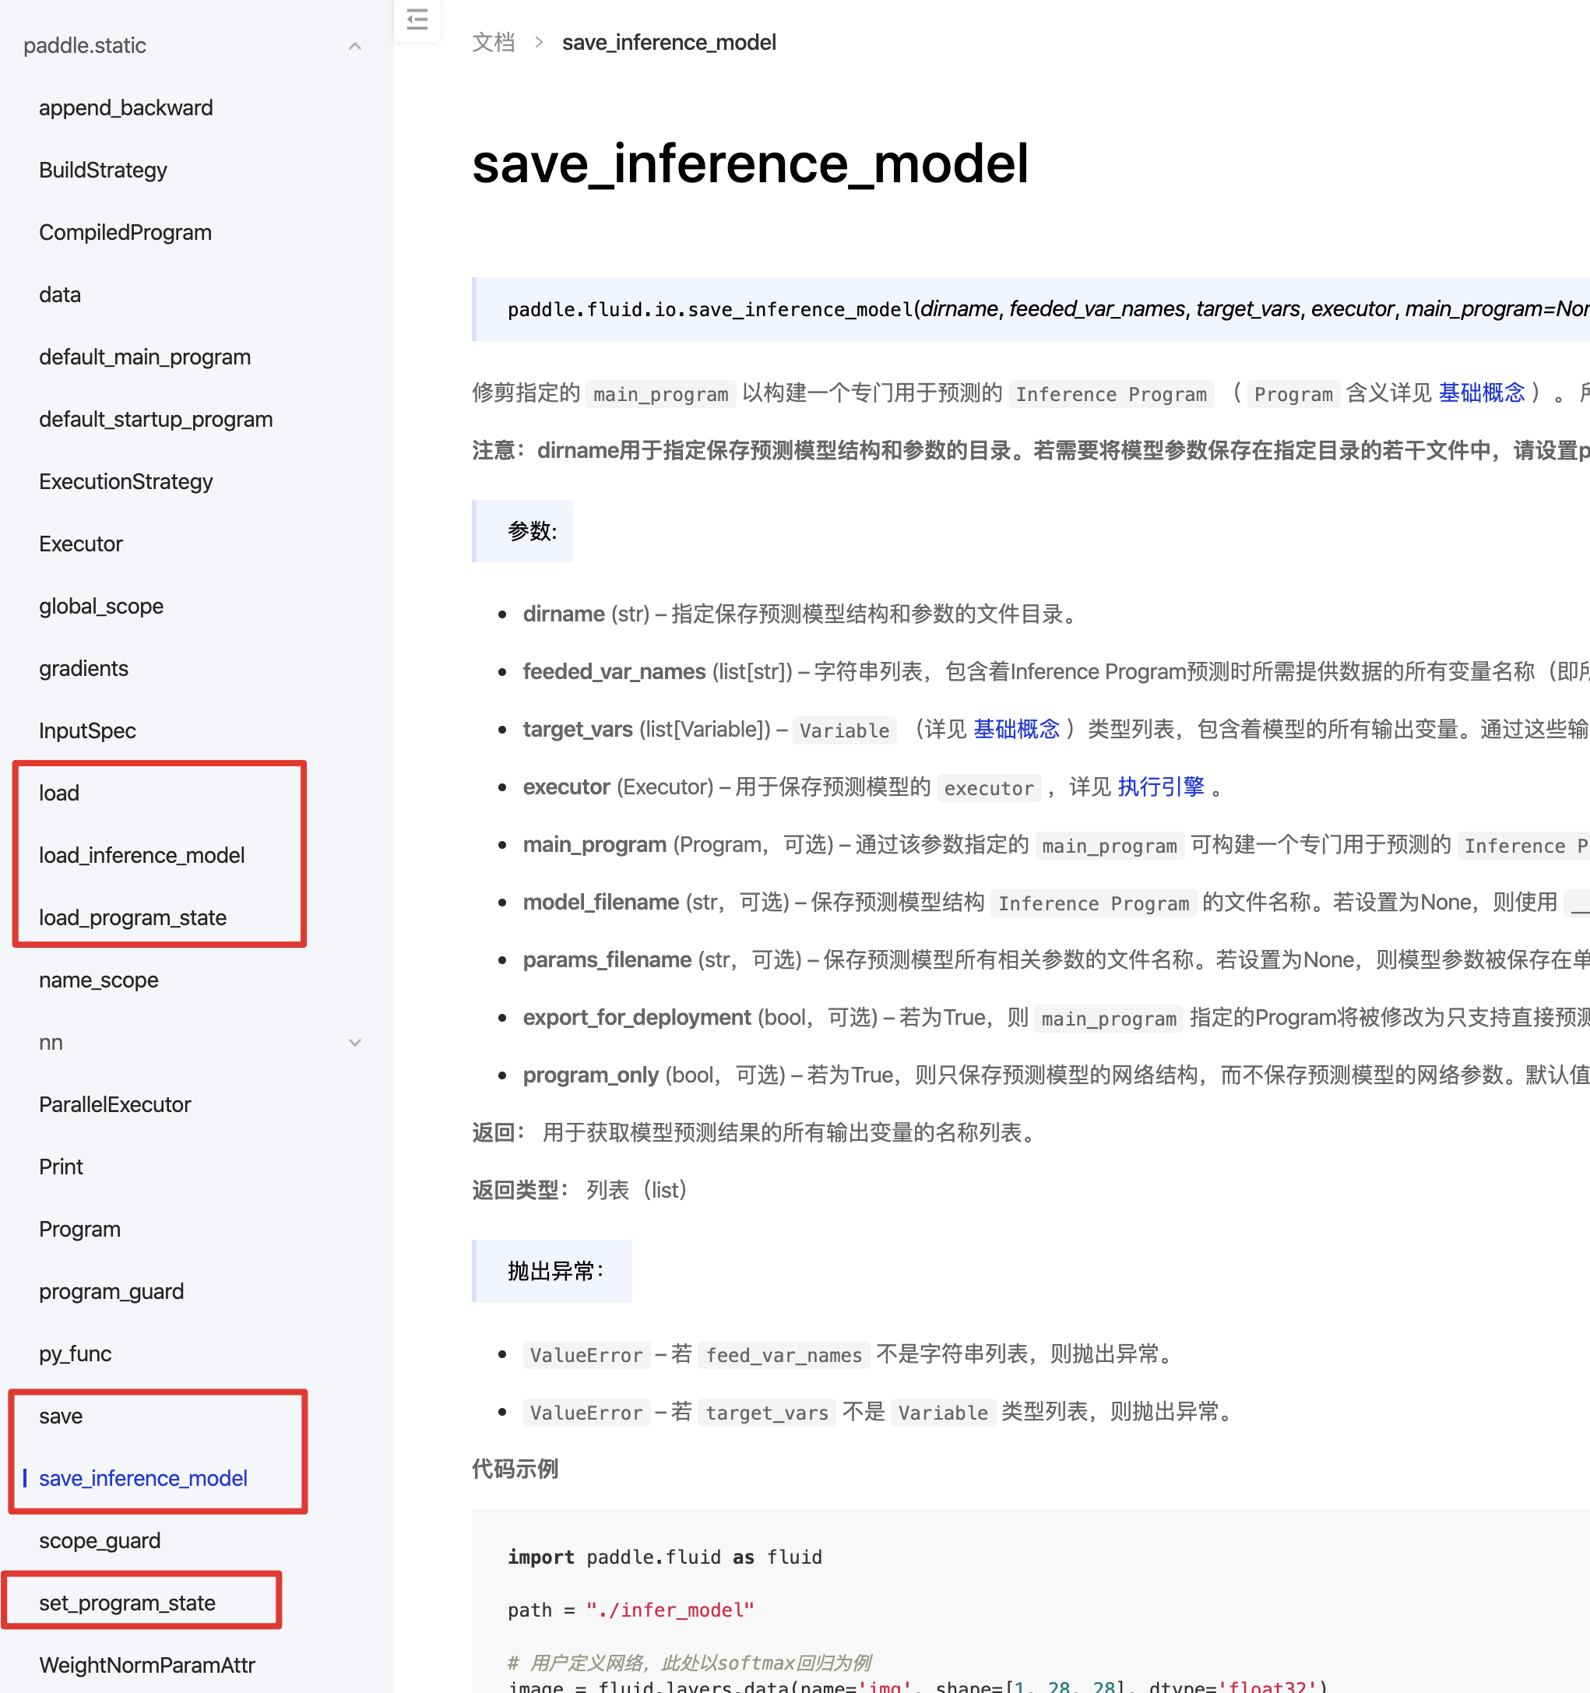The height and width of the screenshot is (1693, 1590).
Task: Click the paddle.static section heading
Action: (x=84, y=46)
